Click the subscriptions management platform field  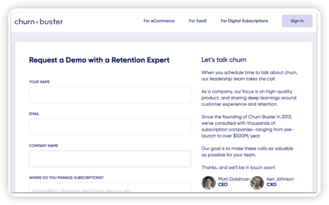tap(110, 189)
